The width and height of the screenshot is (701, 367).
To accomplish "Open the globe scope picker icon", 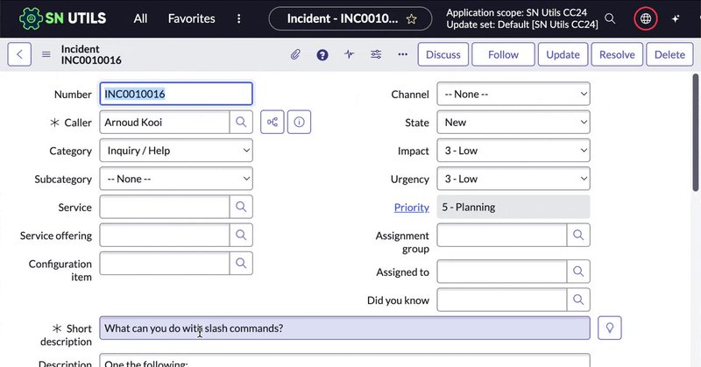I will pos(646,18).
